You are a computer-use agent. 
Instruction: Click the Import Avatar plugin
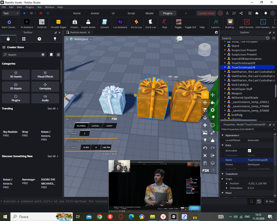(x=88, y=24)
